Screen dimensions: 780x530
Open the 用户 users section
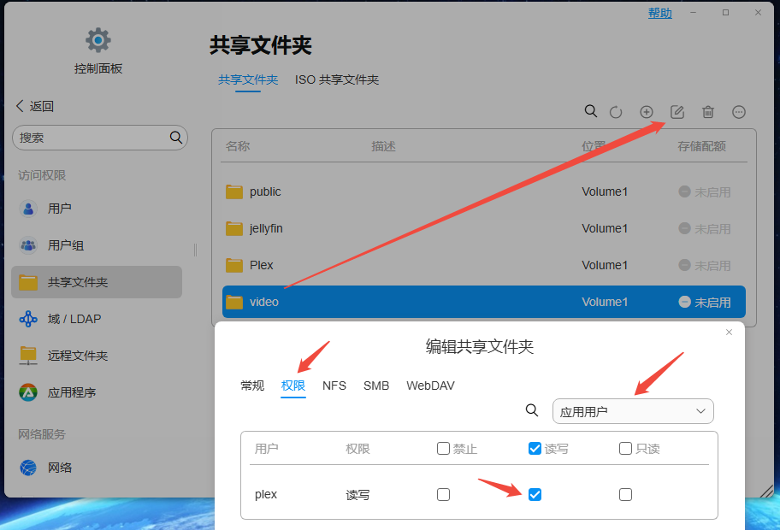click(96, 209)
